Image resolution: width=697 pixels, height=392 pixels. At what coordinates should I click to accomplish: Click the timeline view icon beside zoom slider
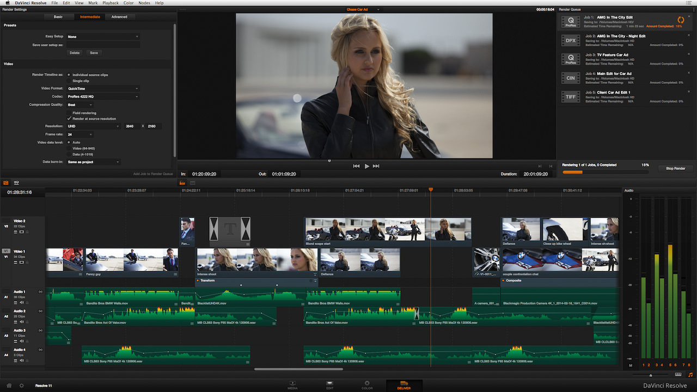point(678,375)
